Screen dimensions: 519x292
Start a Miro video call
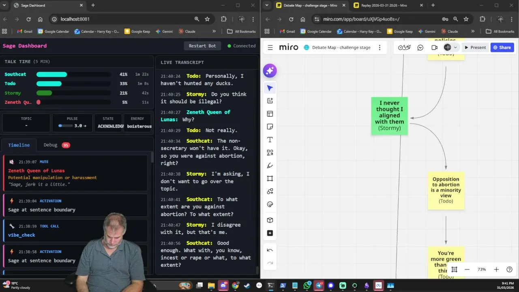pyautogui.click(x=434, y=47)
